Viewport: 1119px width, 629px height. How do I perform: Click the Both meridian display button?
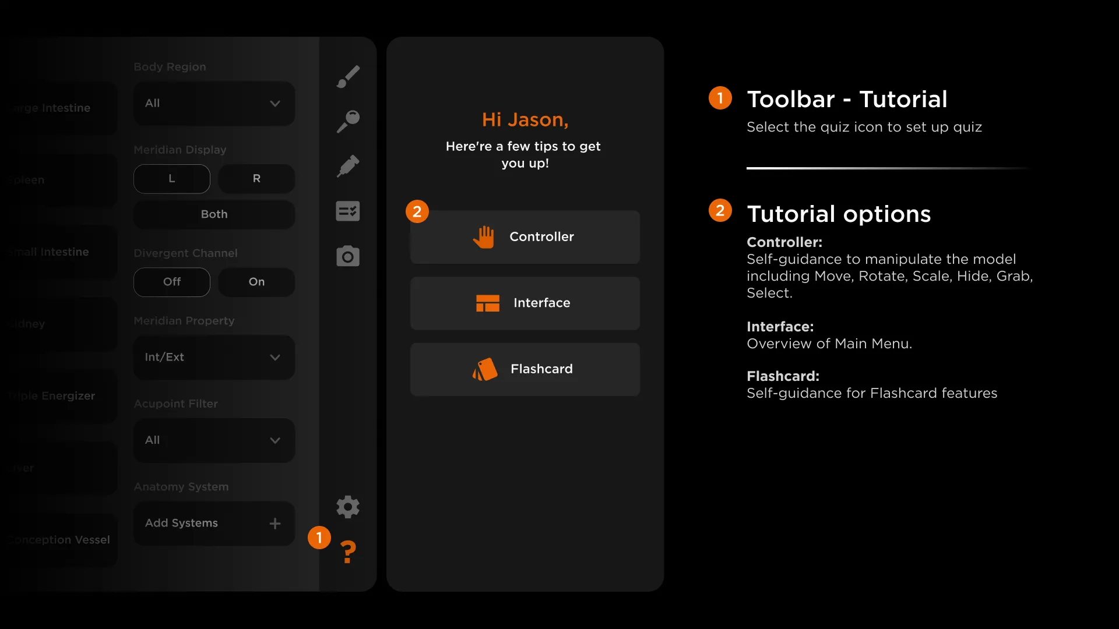click(x=214, y=214)
